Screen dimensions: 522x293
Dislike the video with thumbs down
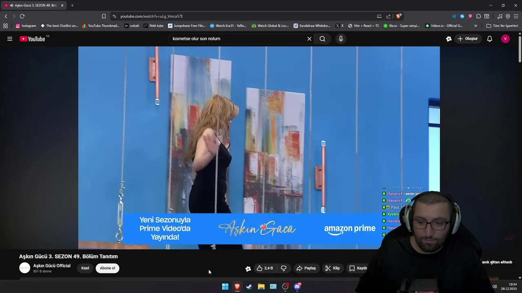pyautogui.click(x=284, y=268)
